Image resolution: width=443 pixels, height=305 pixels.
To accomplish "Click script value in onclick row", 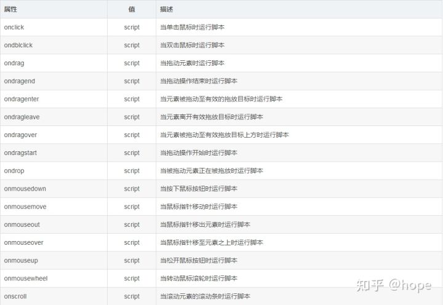I will (x=132, y=28).
